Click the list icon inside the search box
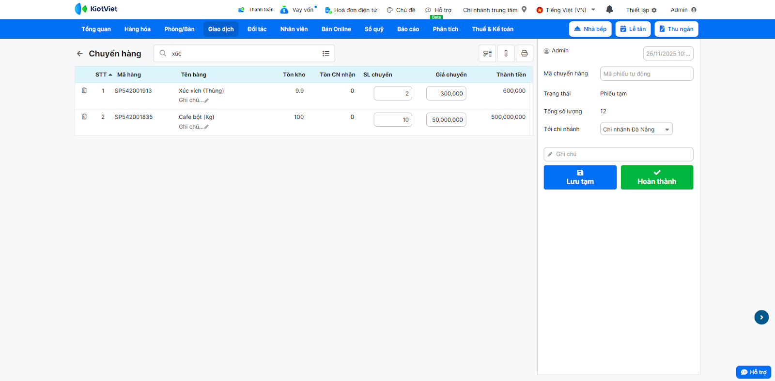 click(326, 54)
